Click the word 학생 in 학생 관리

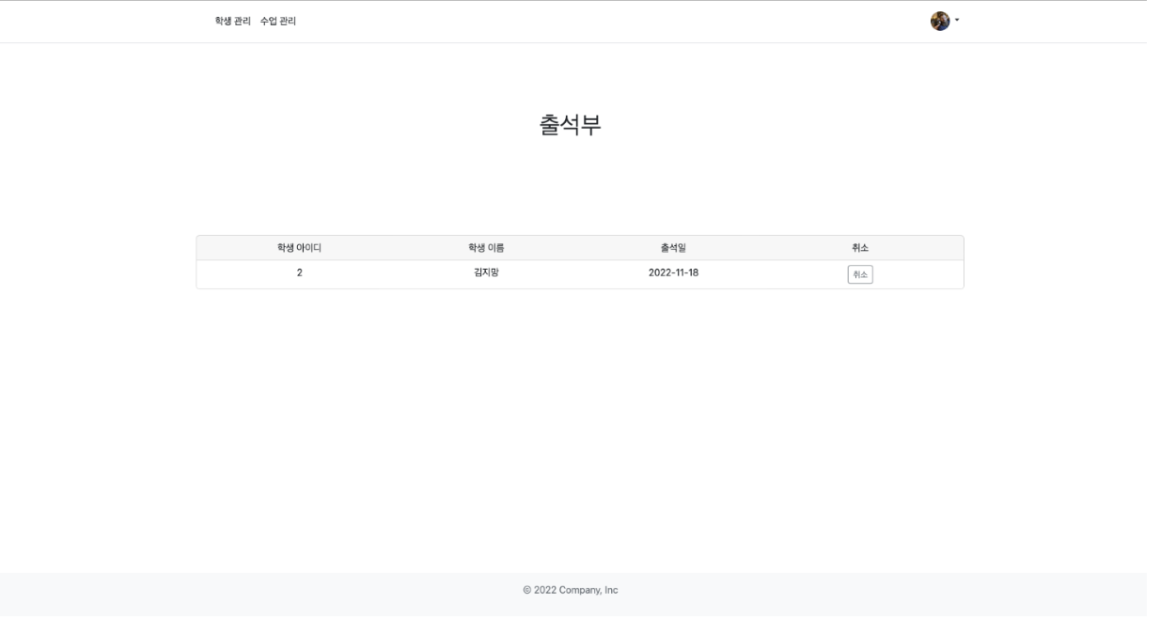224,22
